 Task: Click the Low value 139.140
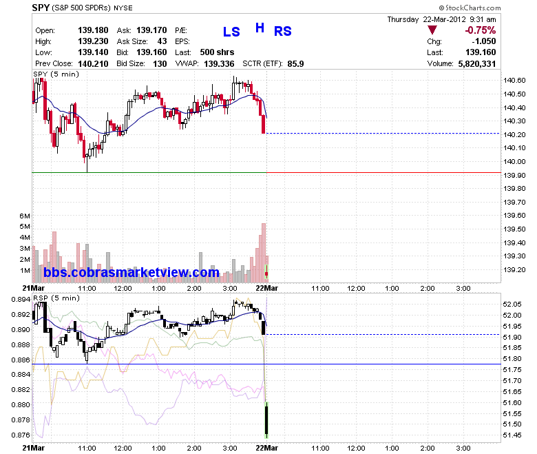93,52
